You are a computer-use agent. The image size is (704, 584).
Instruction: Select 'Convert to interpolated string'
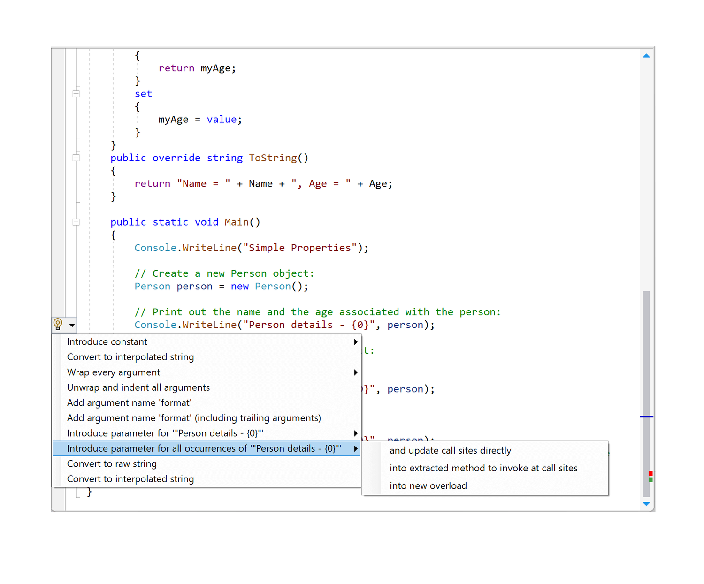[x=130, y=356]
